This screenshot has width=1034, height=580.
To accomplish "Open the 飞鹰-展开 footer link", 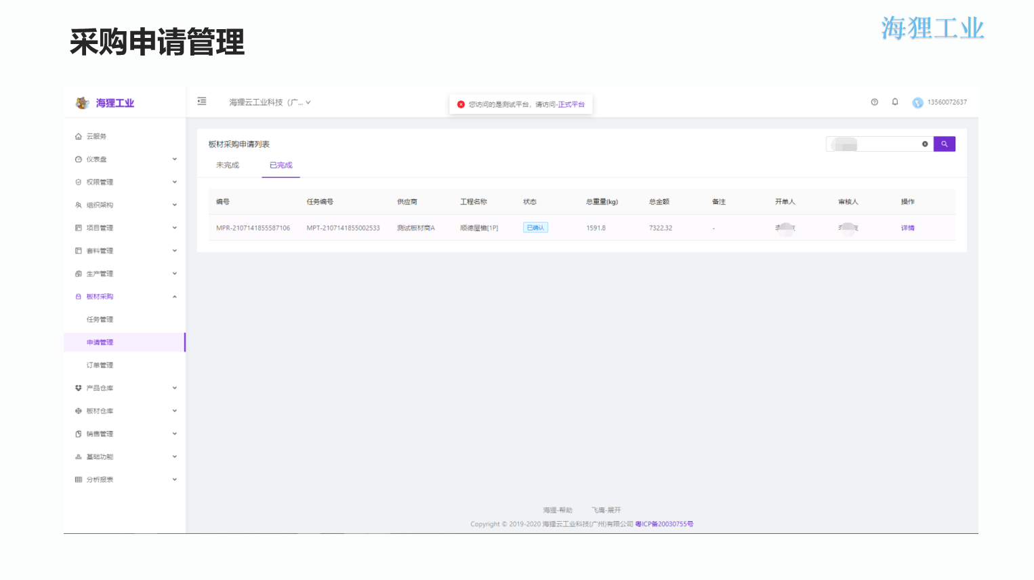I will (606, 510).
